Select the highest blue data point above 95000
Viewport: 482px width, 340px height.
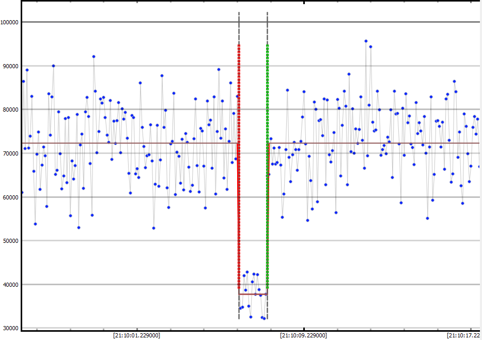coord(366,41)
